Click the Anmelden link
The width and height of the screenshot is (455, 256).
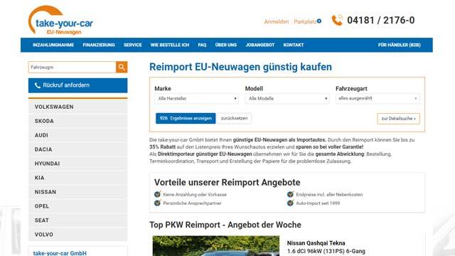tap(277, 21)
